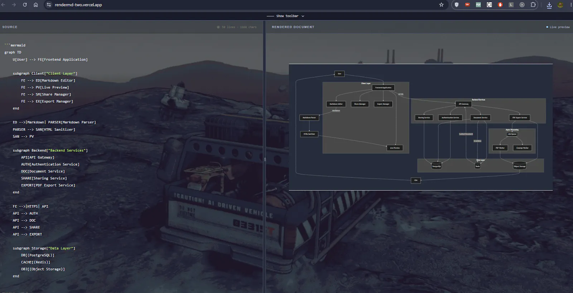Click the rendered mermaid diagram
573x293 pixels.
(x=421, y=127)
